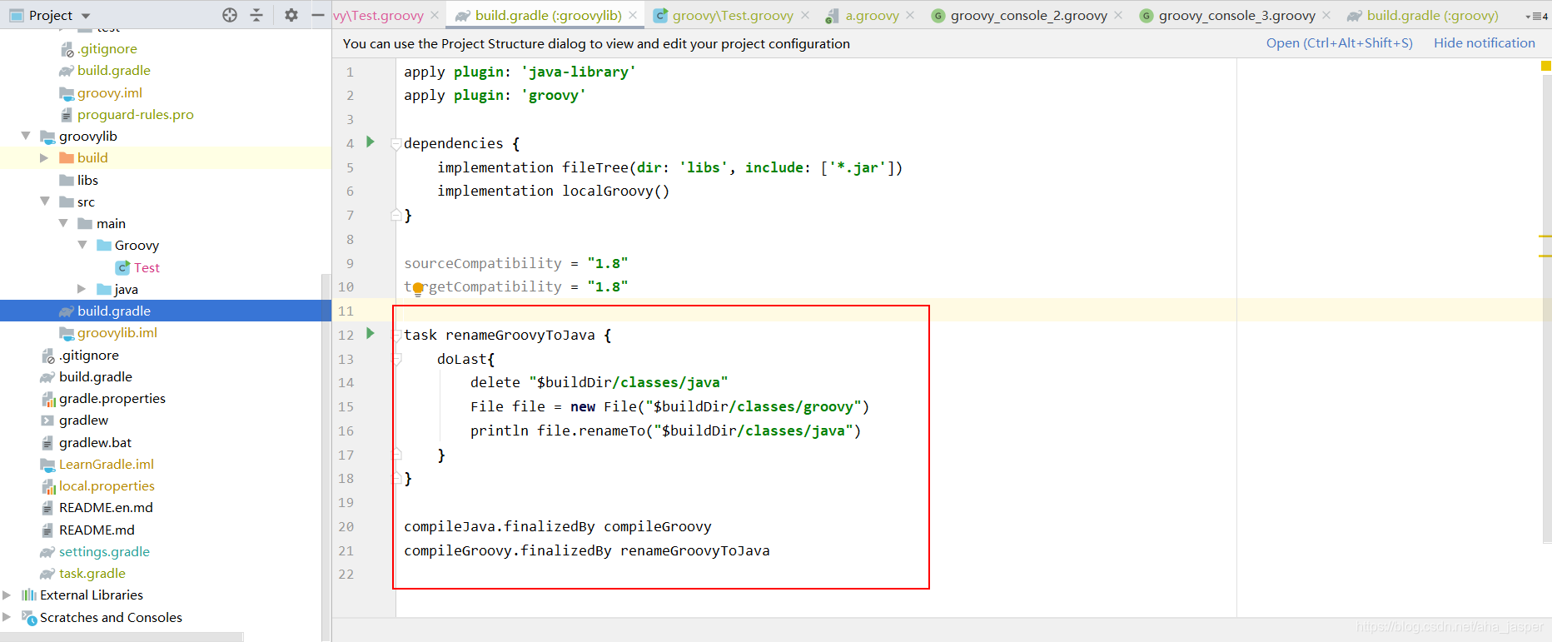This screenshot has height=642, width=1552.
Task: Select gradlew file
Action: 83,420
